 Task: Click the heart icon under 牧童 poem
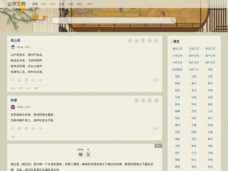point(13,128)
